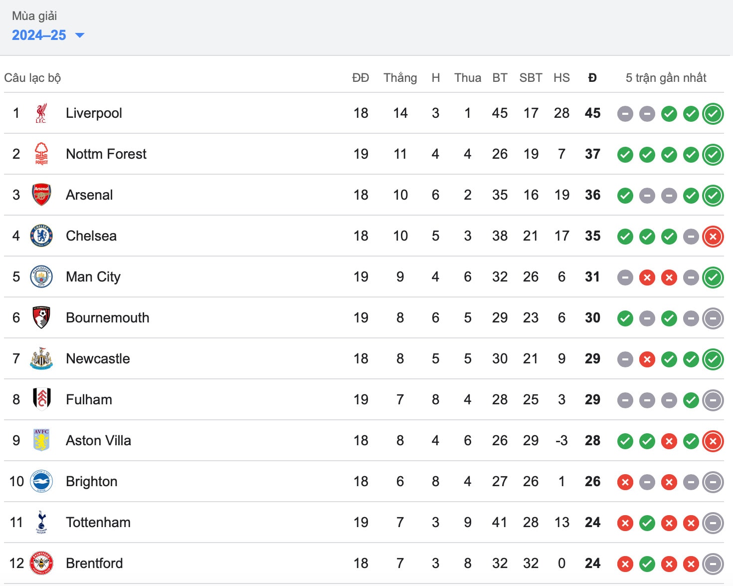Click the Thắng column header
This screenshot has width=733, height=586.
pos(400,78)
